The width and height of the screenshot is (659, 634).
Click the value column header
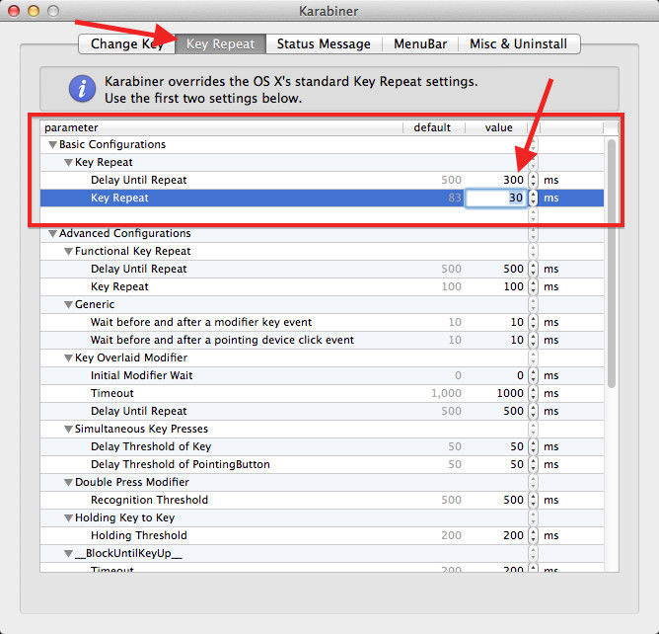click(496, 127)
